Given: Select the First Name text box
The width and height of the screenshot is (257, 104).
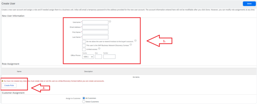Looking at the screenshot, I should (95, 32).
